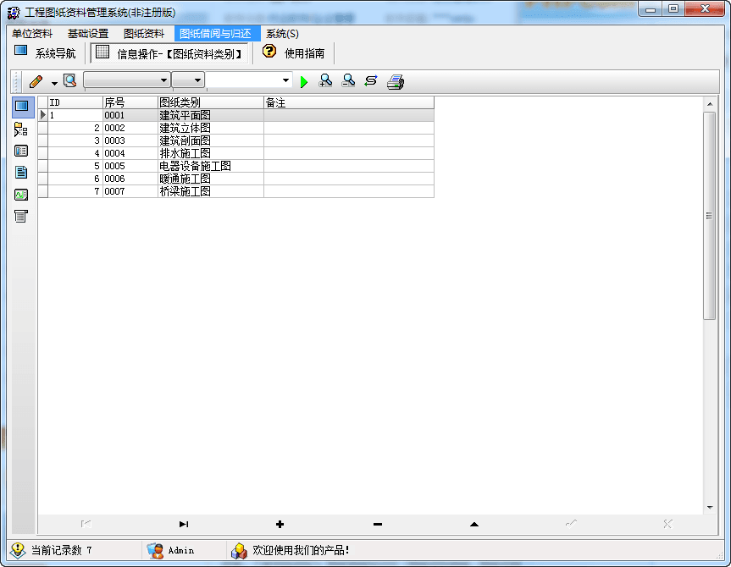Screen dimensions: 731x567
Task: Open the 基础设置 menu
Action: click(x=88, y=34)
